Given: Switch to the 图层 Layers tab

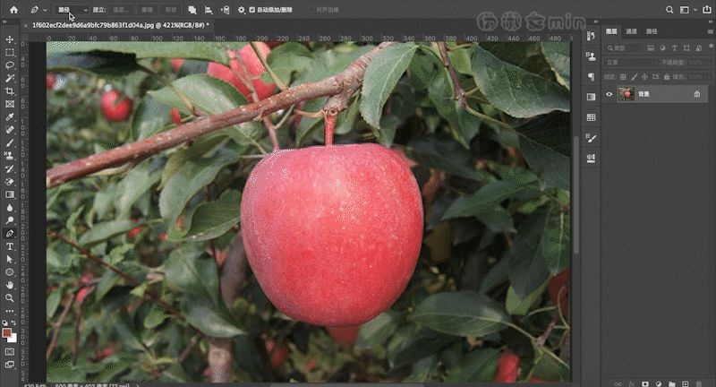Looking at the screenshot, I should pos(611,31).
